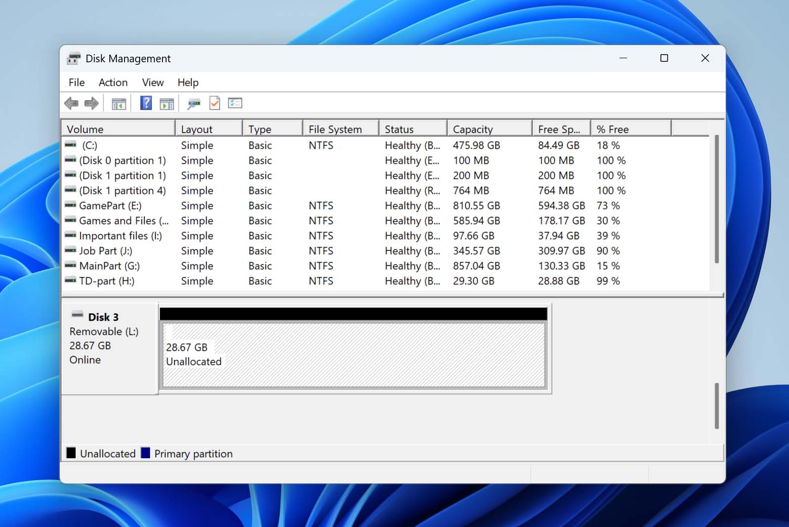Click drive icon beside TD-part (H:)
The height and width of the screenshot is (527, 789).
point(71,280)
